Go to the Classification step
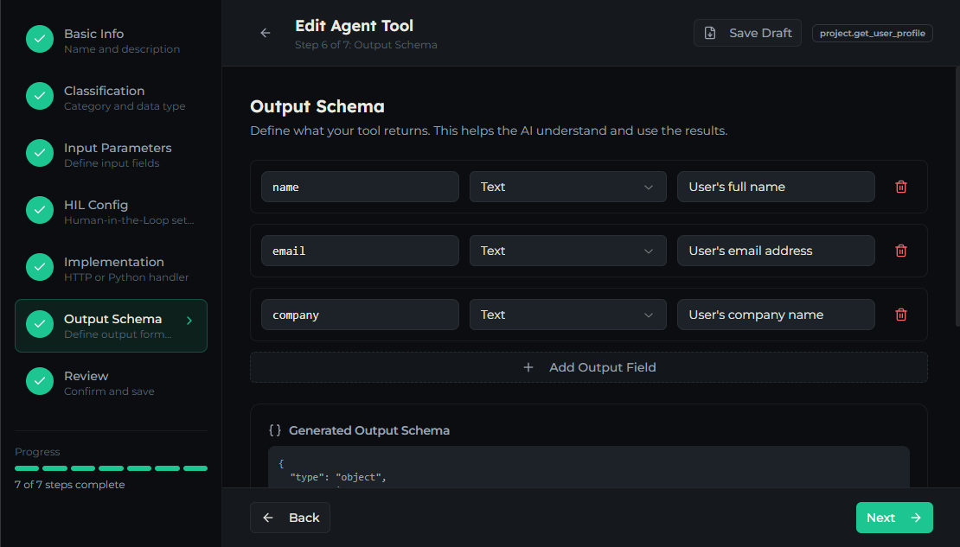960x547 pixels. pyautogui.click(x=111, y=98)
